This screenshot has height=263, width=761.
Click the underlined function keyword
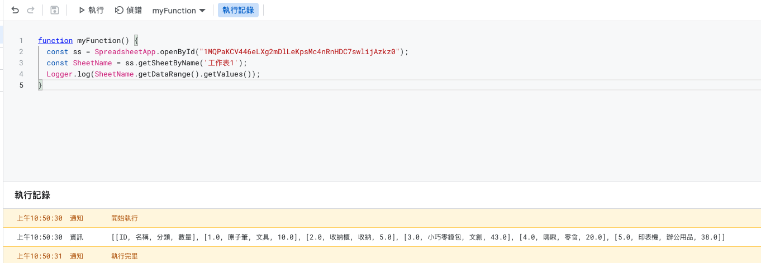55,41
